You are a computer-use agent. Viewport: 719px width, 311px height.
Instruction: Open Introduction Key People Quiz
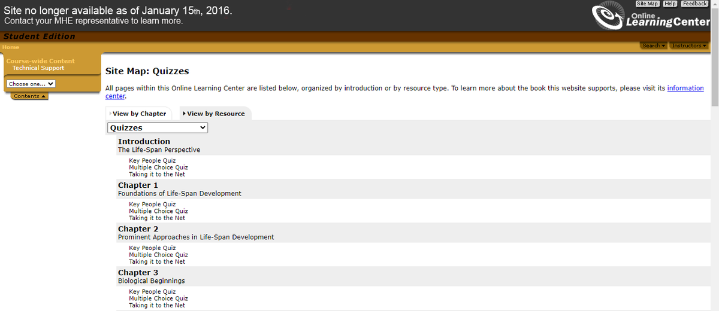[x=152, y=161]
